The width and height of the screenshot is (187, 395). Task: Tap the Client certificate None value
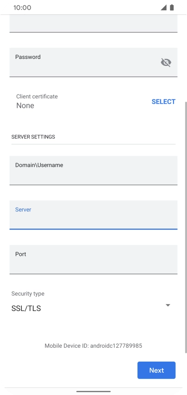[x=25, y=106]
